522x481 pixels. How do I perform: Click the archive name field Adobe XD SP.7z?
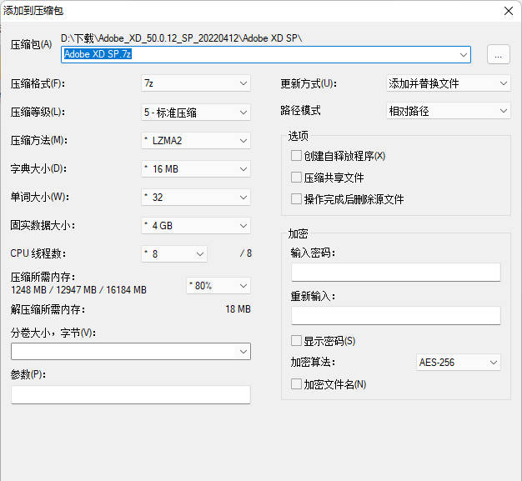click(266, 54)
